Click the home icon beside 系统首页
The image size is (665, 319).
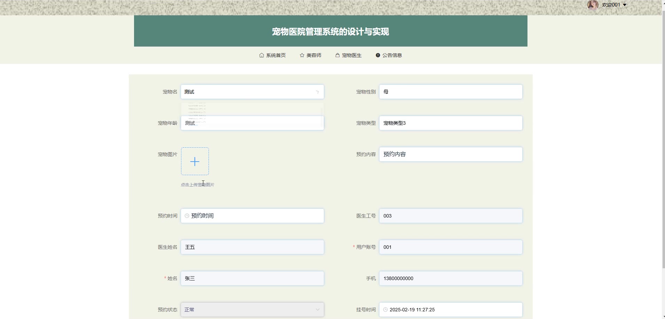(261, 55)
